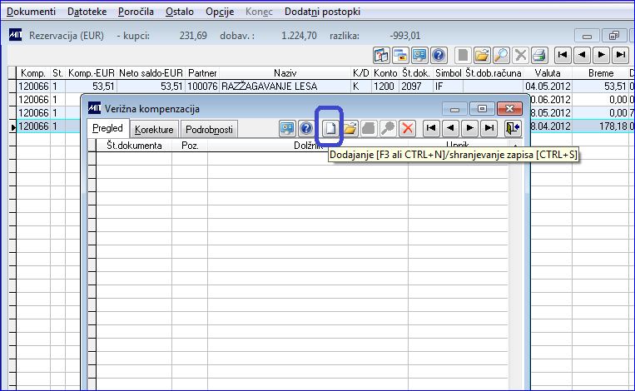The image size is (635, 391).
Task: Click the magnifier search icon in main toolbar
Action: pos(501,56)
